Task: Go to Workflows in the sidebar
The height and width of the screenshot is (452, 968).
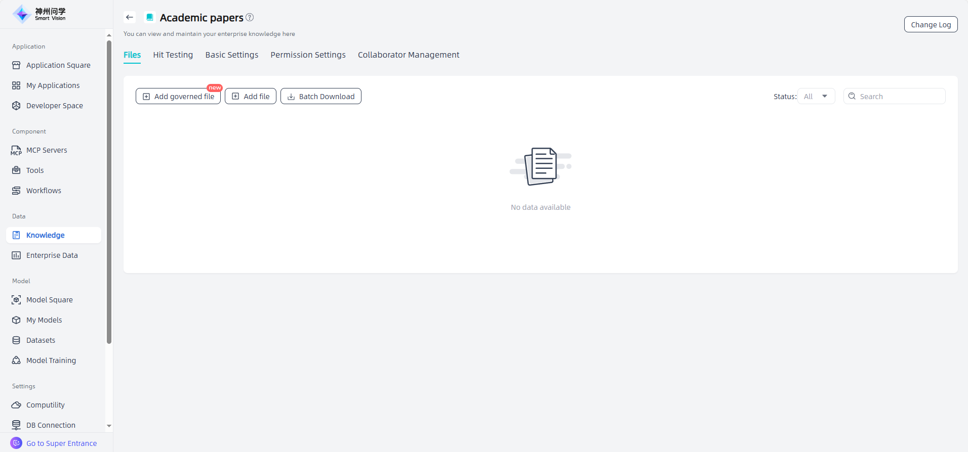Action: (x=44, y=191)
